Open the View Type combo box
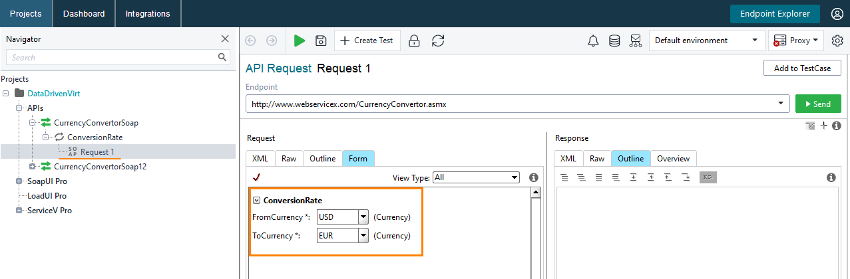Image resolution: width=850 pixels, height=279 pixels. tap(476, 177)
